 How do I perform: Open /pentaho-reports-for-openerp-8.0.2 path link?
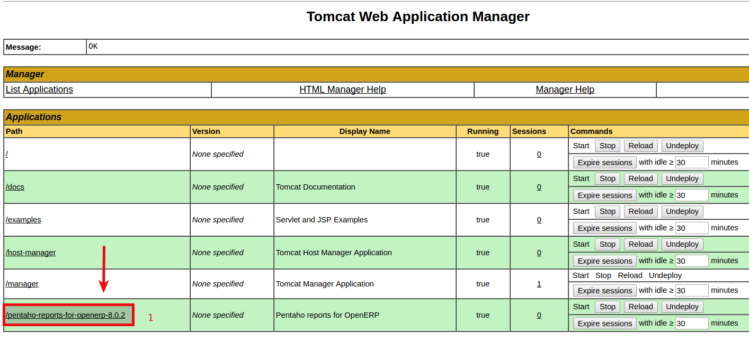[x=66, y=315]
